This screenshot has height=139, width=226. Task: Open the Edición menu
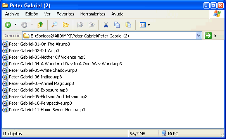pyautogui.click(x=32, y=14)
